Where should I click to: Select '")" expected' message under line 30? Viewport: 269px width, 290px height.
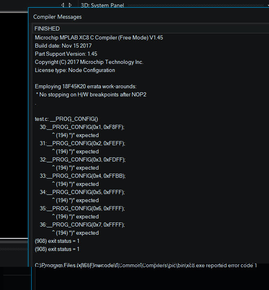click(76, 135)
